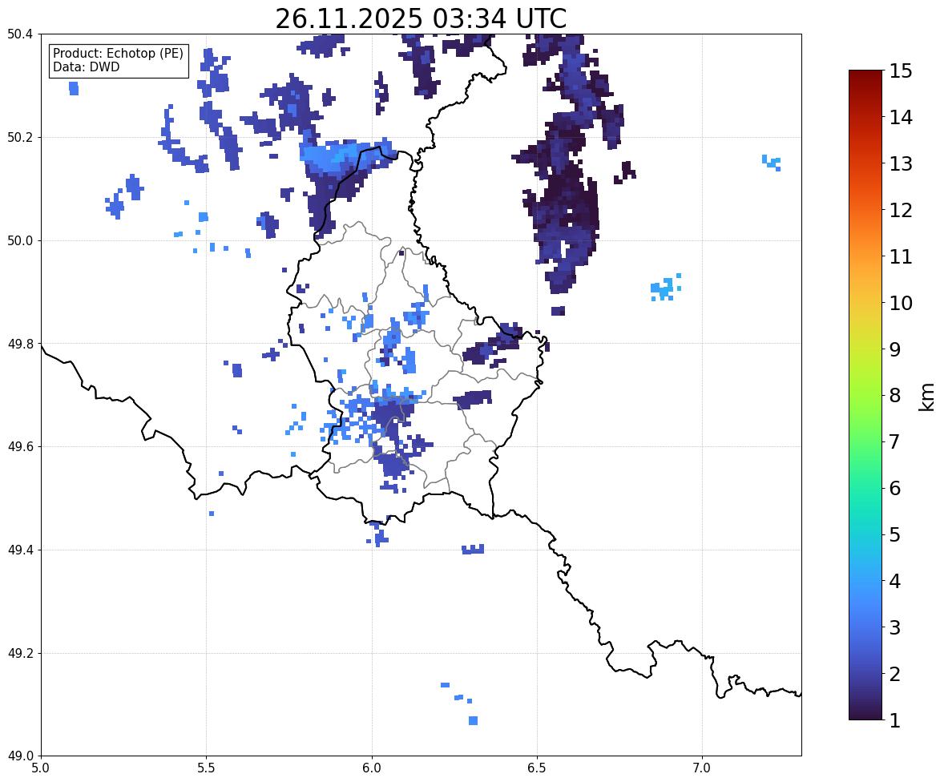Click the latitude axis label 49.0
Viewport: 944px width, 782px height.
[20, 756]
